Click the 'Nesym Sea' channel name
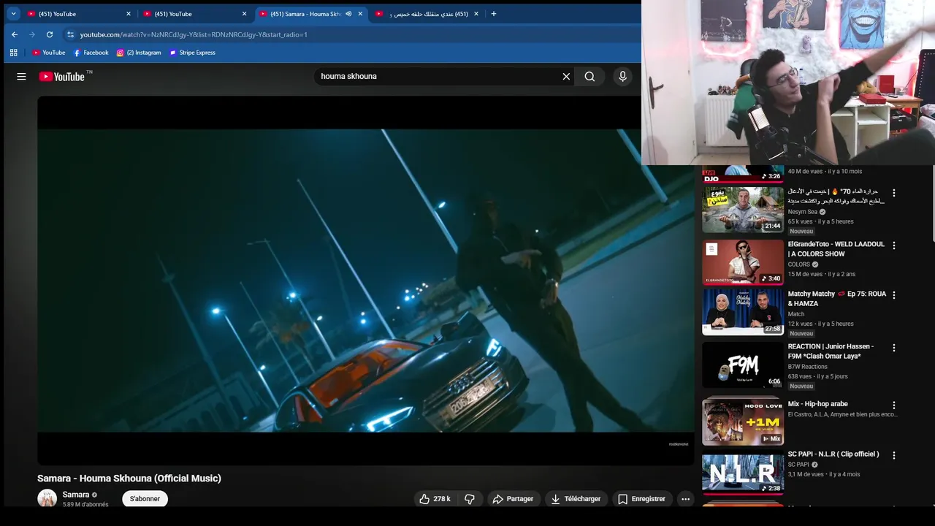Screen dimensions: 935x526 pyautogui.click(x=802, y=212)
